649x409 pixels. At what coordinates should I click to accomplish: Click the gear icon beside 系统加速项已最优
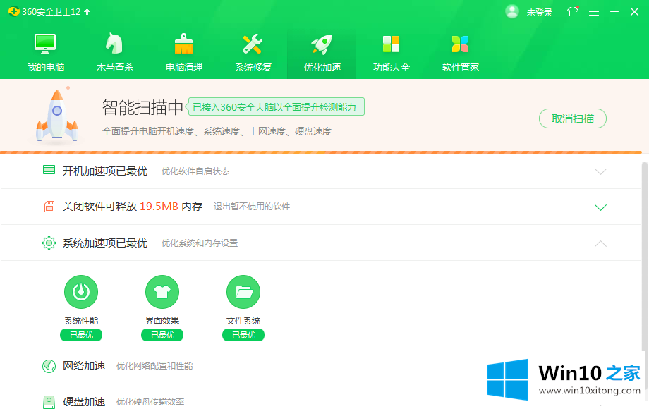[x=49, y=243]
